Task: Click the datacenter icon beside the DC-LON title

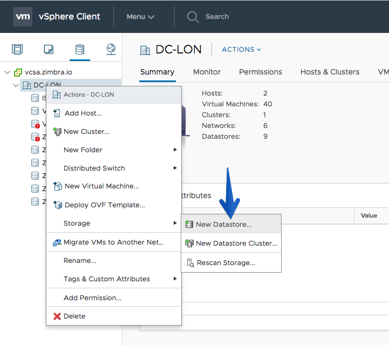Action: (145, 50)
